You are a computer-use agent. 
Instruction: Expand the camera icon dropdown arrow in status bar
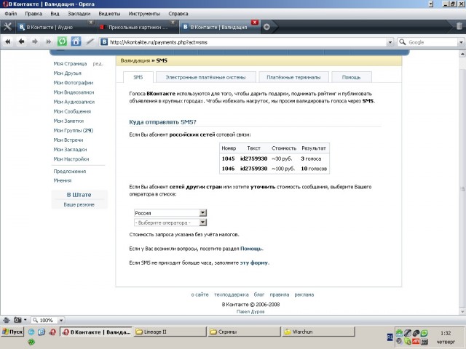pyautogui.click(x=25, y=320)
